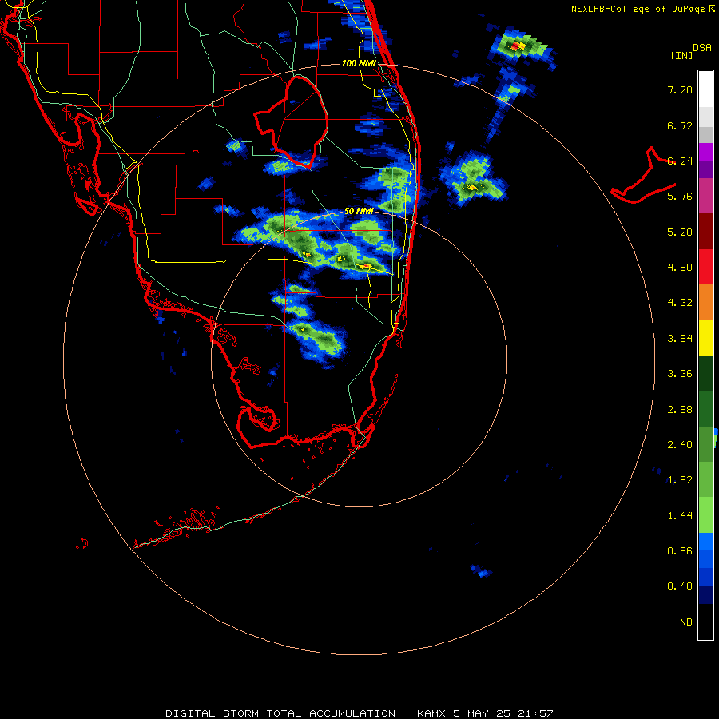Click the 6.24 legend value
Screen dimensions: 719x719
pos(680,161)
